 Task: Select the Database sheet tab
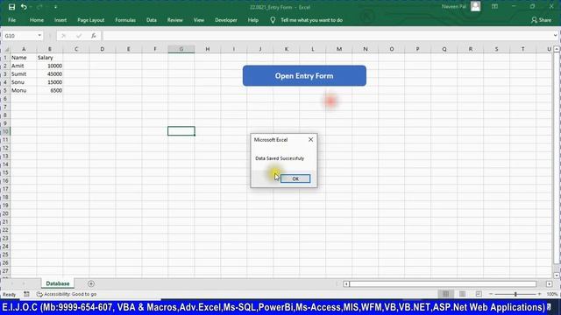tap(58, 283)
